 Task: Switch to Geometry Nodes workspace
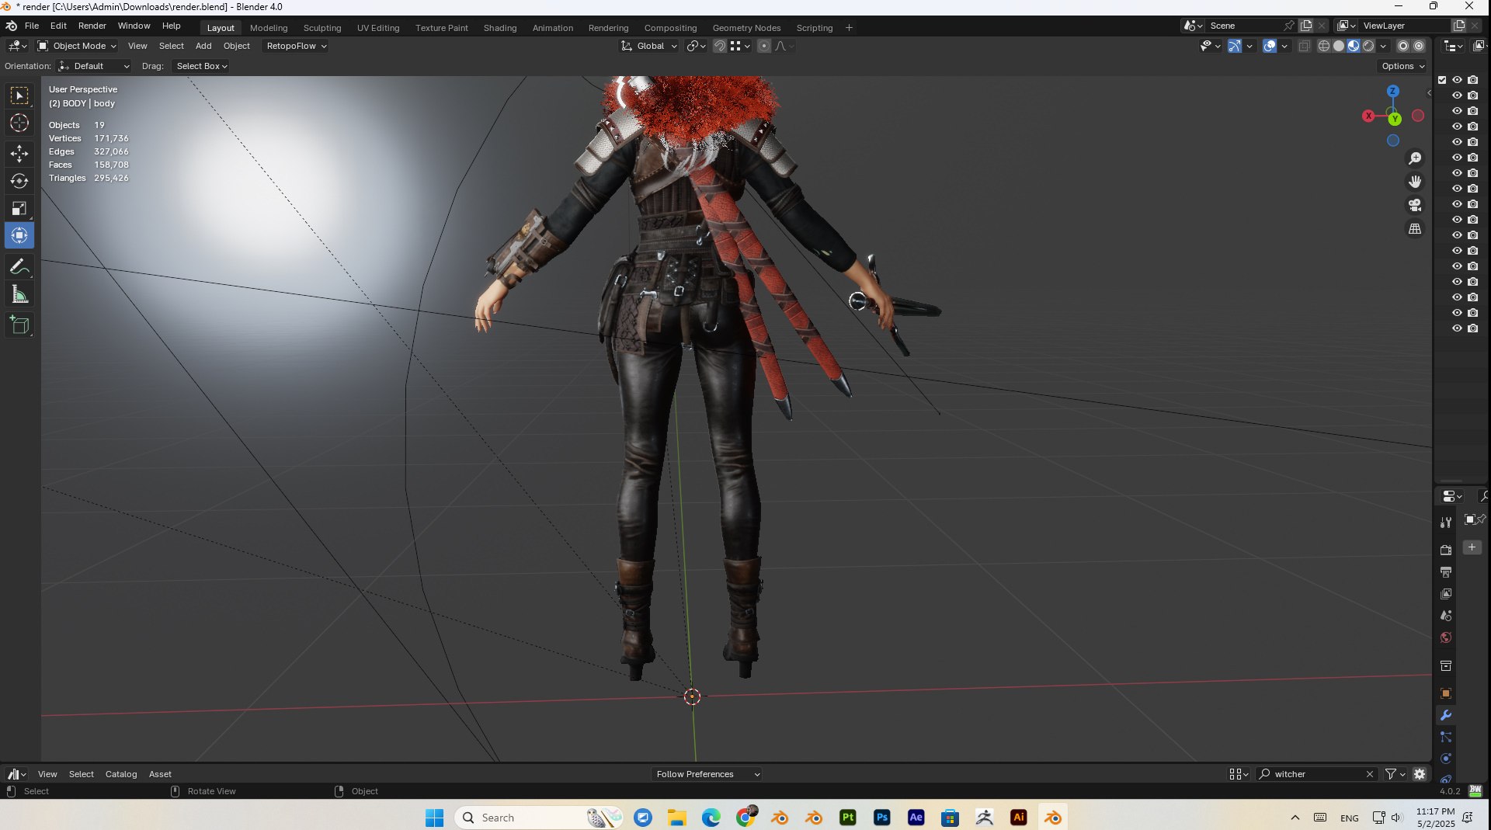point(746,28)
